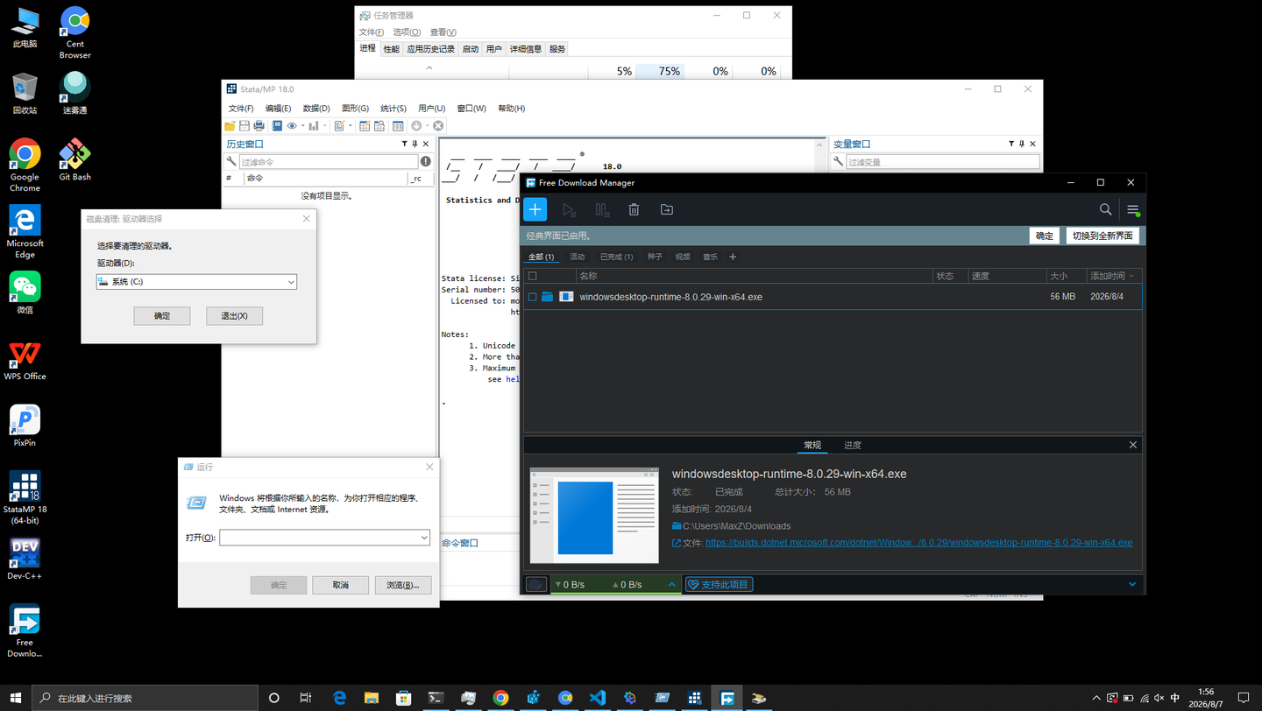Image resolution: width=1262 pixels, height=711 pixels.
Task: Click Cancel in the Run dialog
Action: click(x=341, y=585)
